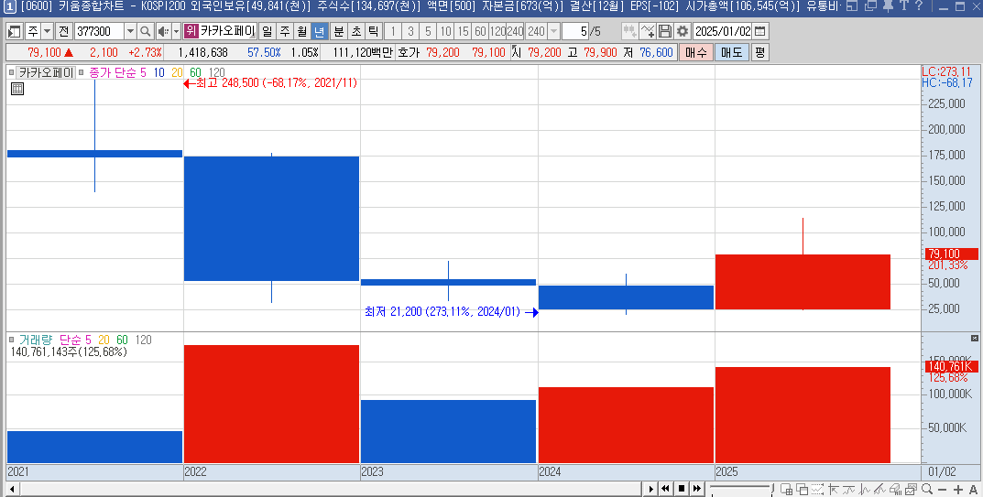Toggle the left panel layout icon
The width and height of the screenshot is (983, 497).
(14, 31)
